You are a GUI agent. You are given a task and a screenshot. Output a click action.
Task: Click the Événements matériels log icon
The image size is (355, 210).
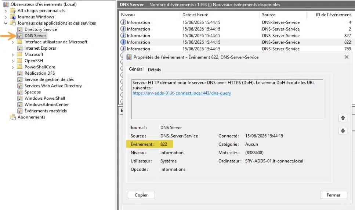(20, 111)
